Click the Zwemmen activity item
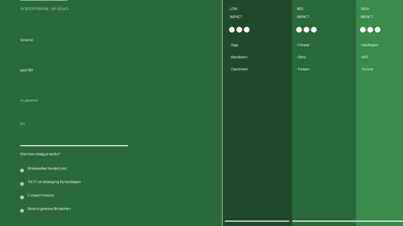This screenshot has width=403, height=226. click(x=239, y=69)
